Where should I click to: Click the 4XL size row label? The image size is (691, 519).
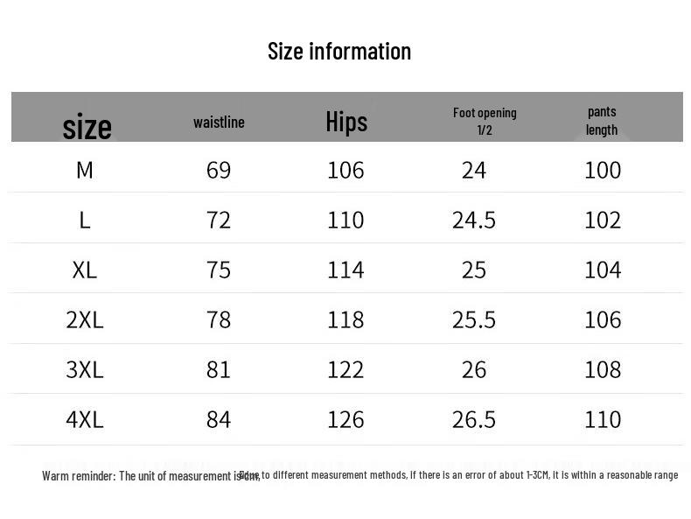[x=84, y=419]
